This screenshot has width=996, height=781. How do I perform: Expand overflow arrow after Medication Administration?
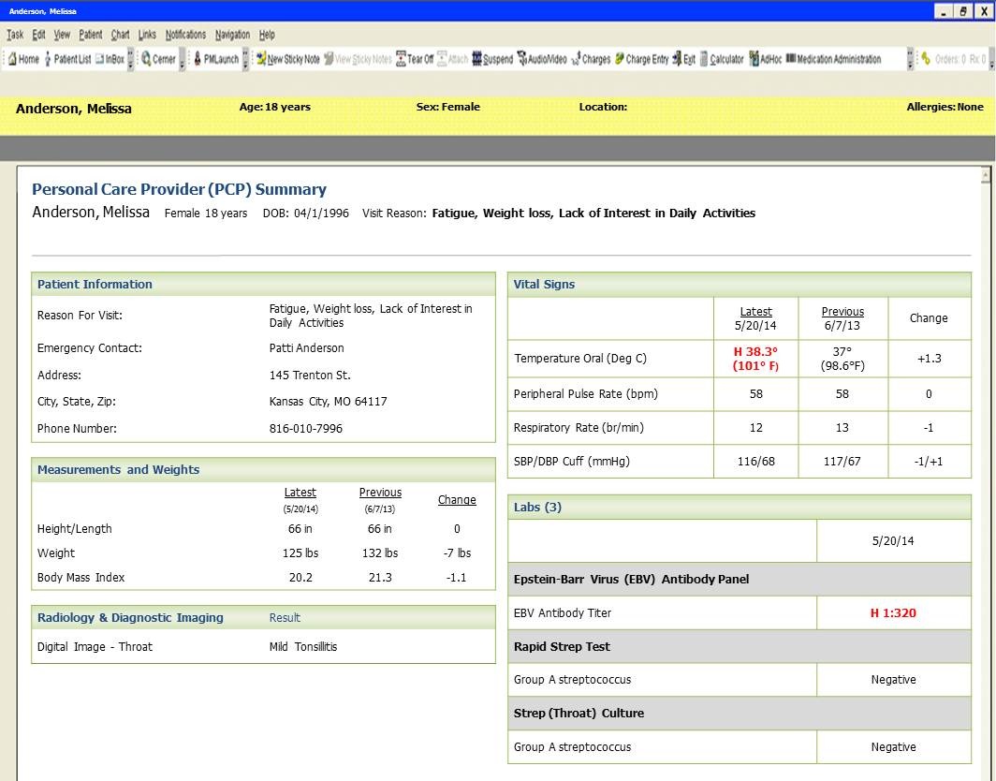(x=910, y=59)
